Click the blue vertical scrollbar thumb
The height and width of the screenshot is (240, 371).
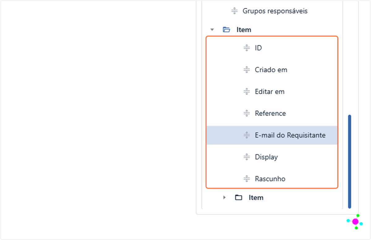click(x=350, y=161)
